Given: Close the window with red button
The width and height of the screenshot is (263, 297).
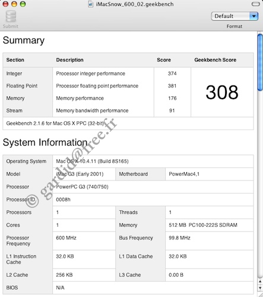Looking at the screenshot, I should (5, 4).
